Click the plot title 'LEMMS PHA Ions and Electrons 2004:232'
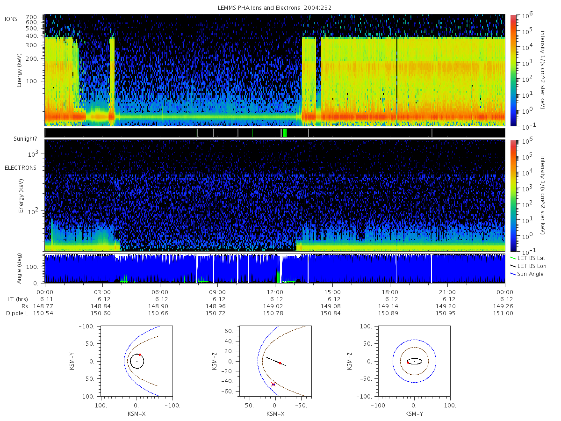Image resolution: width=561 pixels, height=421 pixels. coord(275,7)
